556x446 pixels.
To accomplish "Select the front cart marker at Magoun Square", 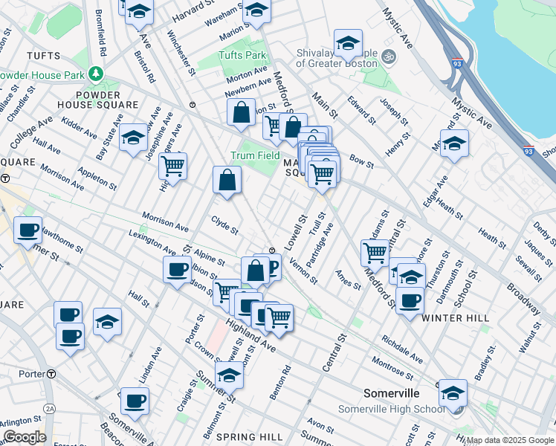I will 322,175.
